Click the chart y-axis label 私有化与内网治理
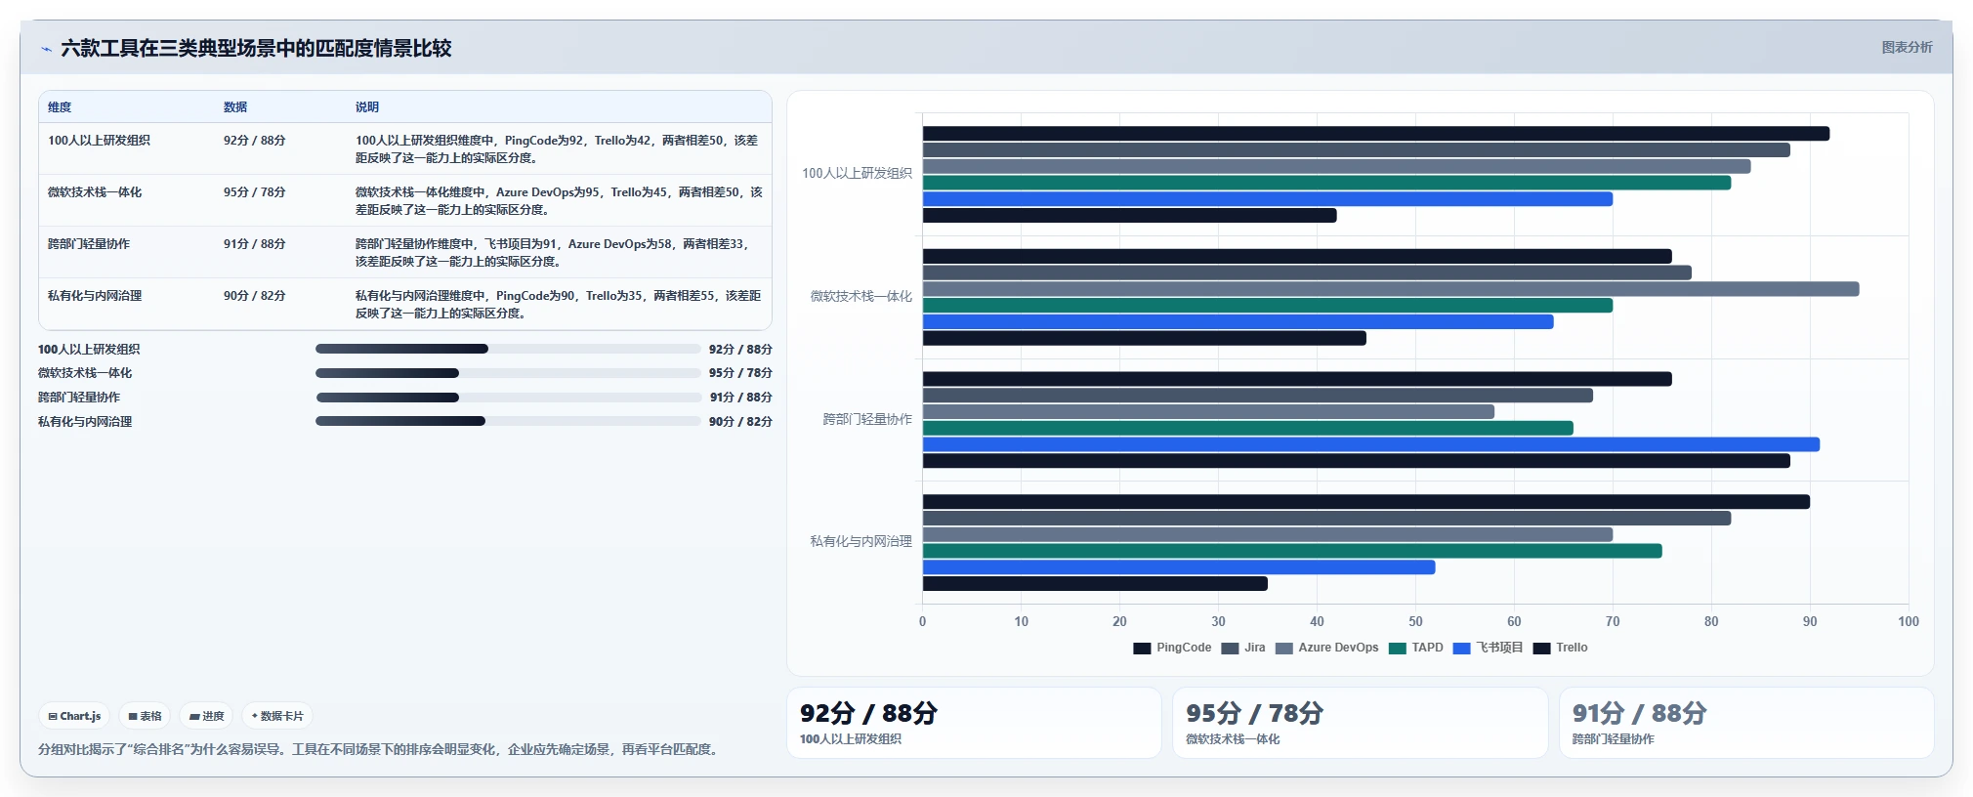 point(861,542)
